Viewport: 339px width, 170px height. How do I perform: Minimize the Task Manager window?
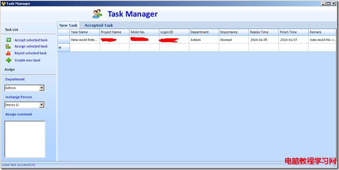click(323, 3)
